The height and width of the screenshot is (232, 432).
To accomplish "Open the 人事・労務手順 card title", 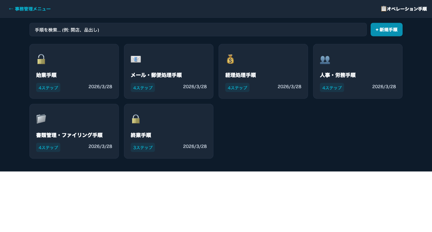I will (x=337, y=75).
